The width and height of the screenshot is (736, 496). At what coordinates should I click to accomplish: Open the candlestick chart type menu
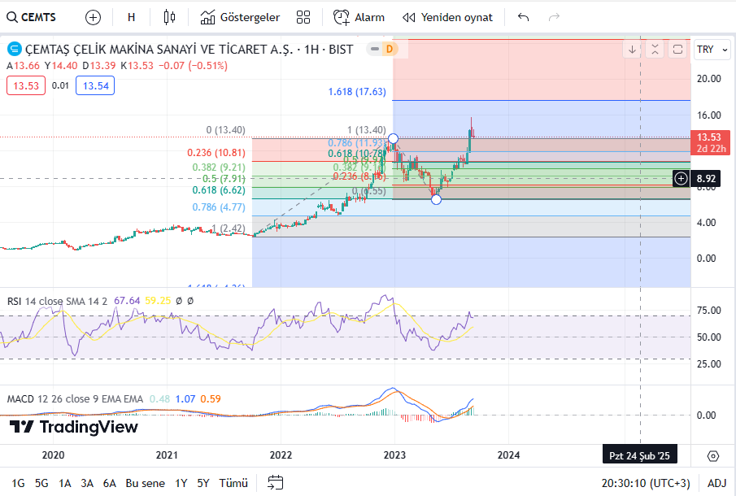(169, 17)
